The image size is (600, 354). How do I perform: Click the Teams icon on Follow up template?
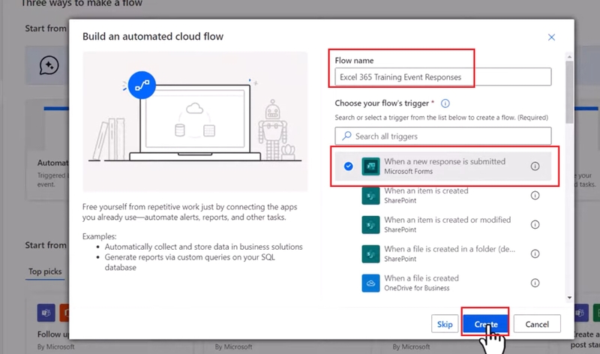pos(46,313)
